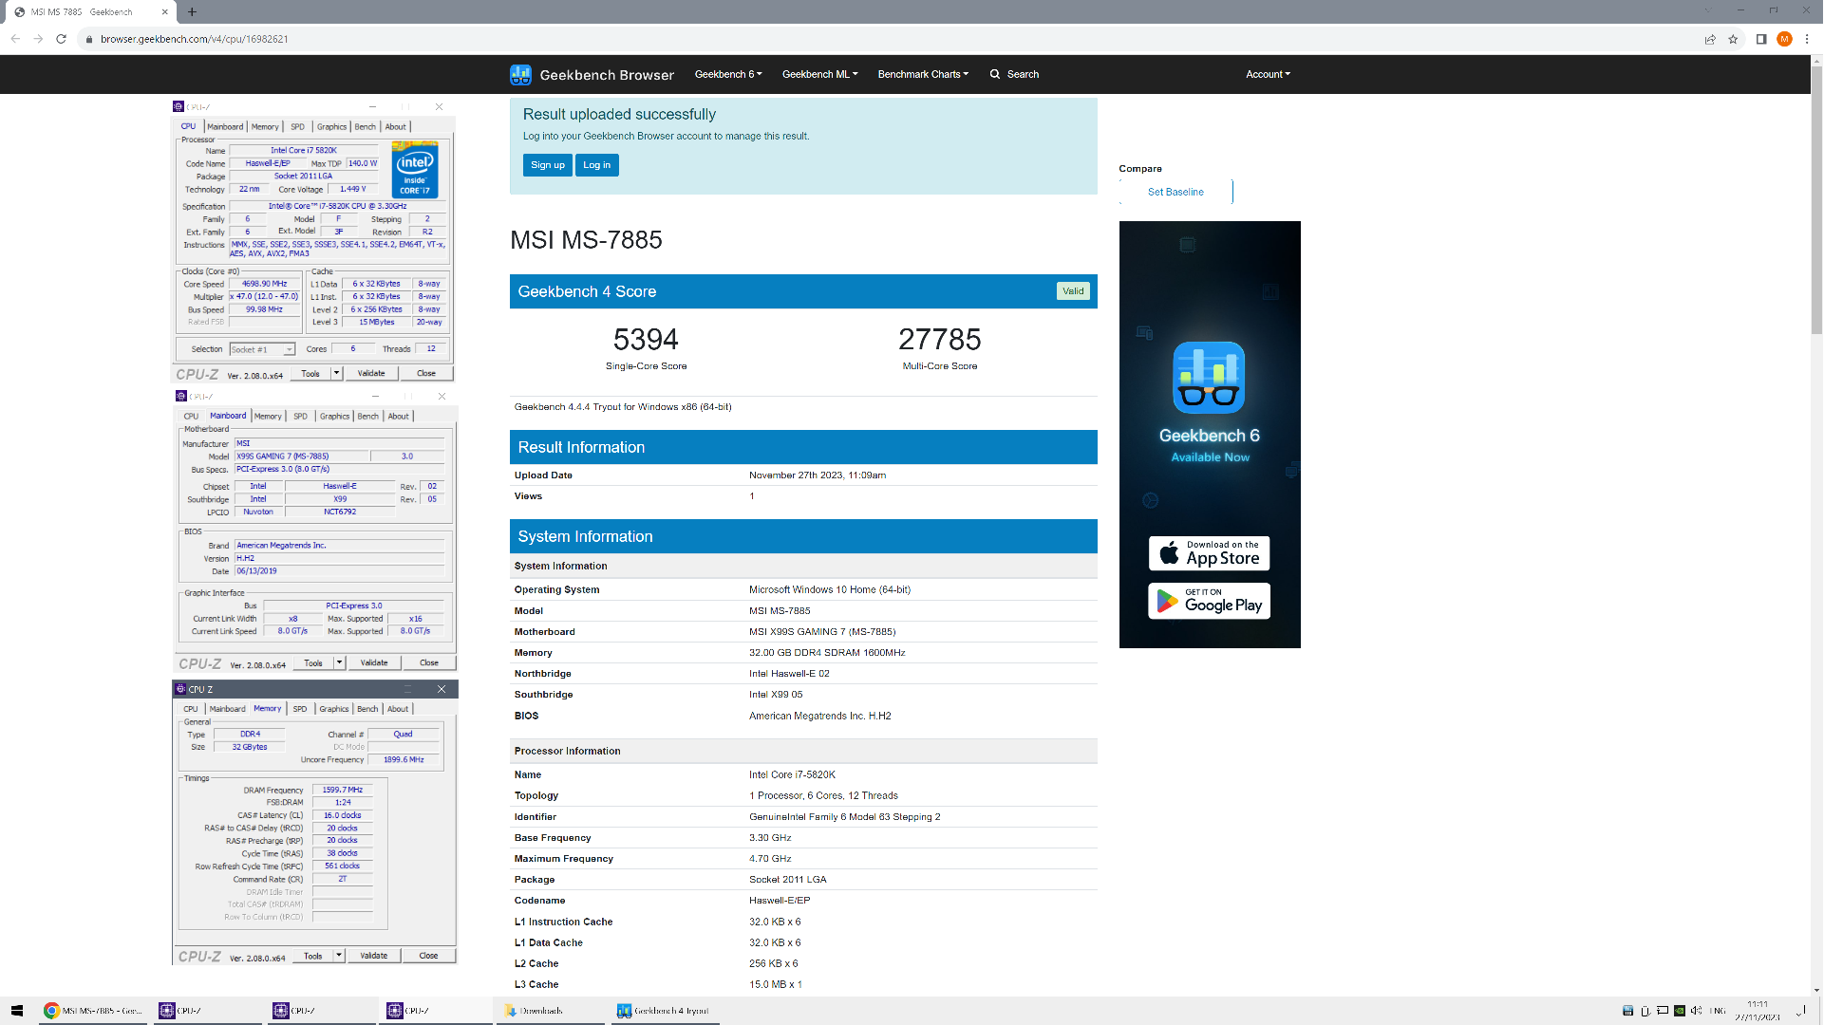This screenshot has width=1824, height=1025.
Task: Open the Chrome side panel
Action: pos(1760,39)
